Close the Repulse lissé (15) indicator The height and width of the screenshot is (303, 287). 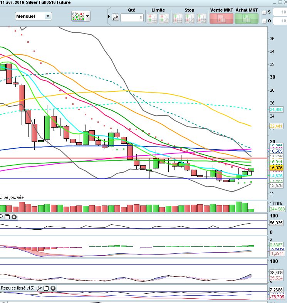click(53, 288)
